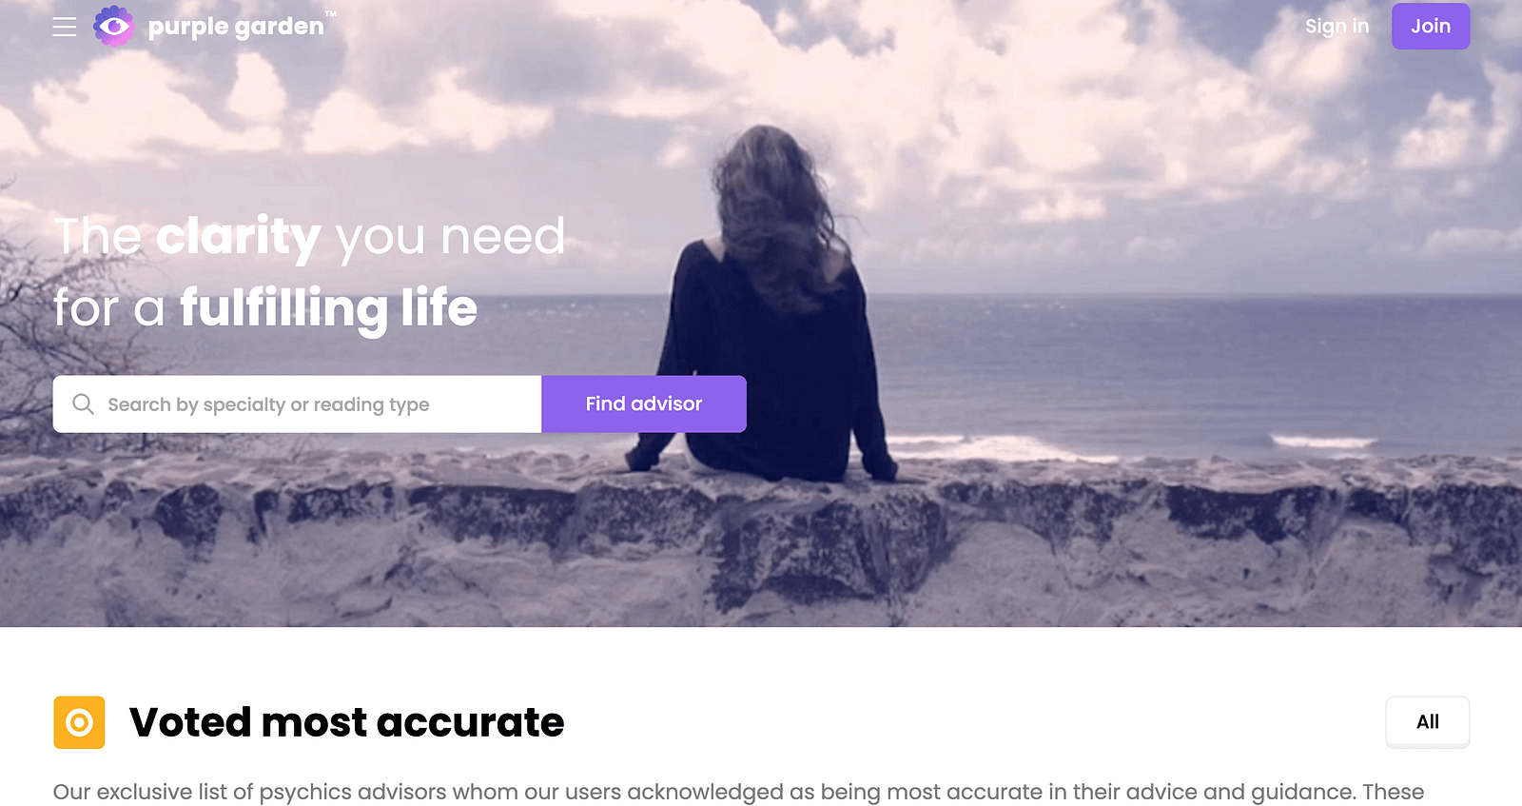
Task: Open the hamburger navigation menu
Action: pos(65,27)
